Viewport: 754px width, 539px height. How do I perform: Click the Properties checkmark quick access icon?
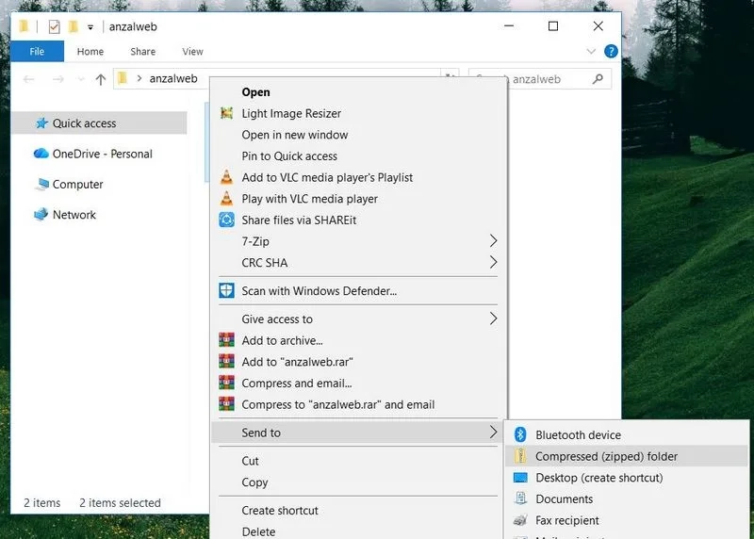55,27
